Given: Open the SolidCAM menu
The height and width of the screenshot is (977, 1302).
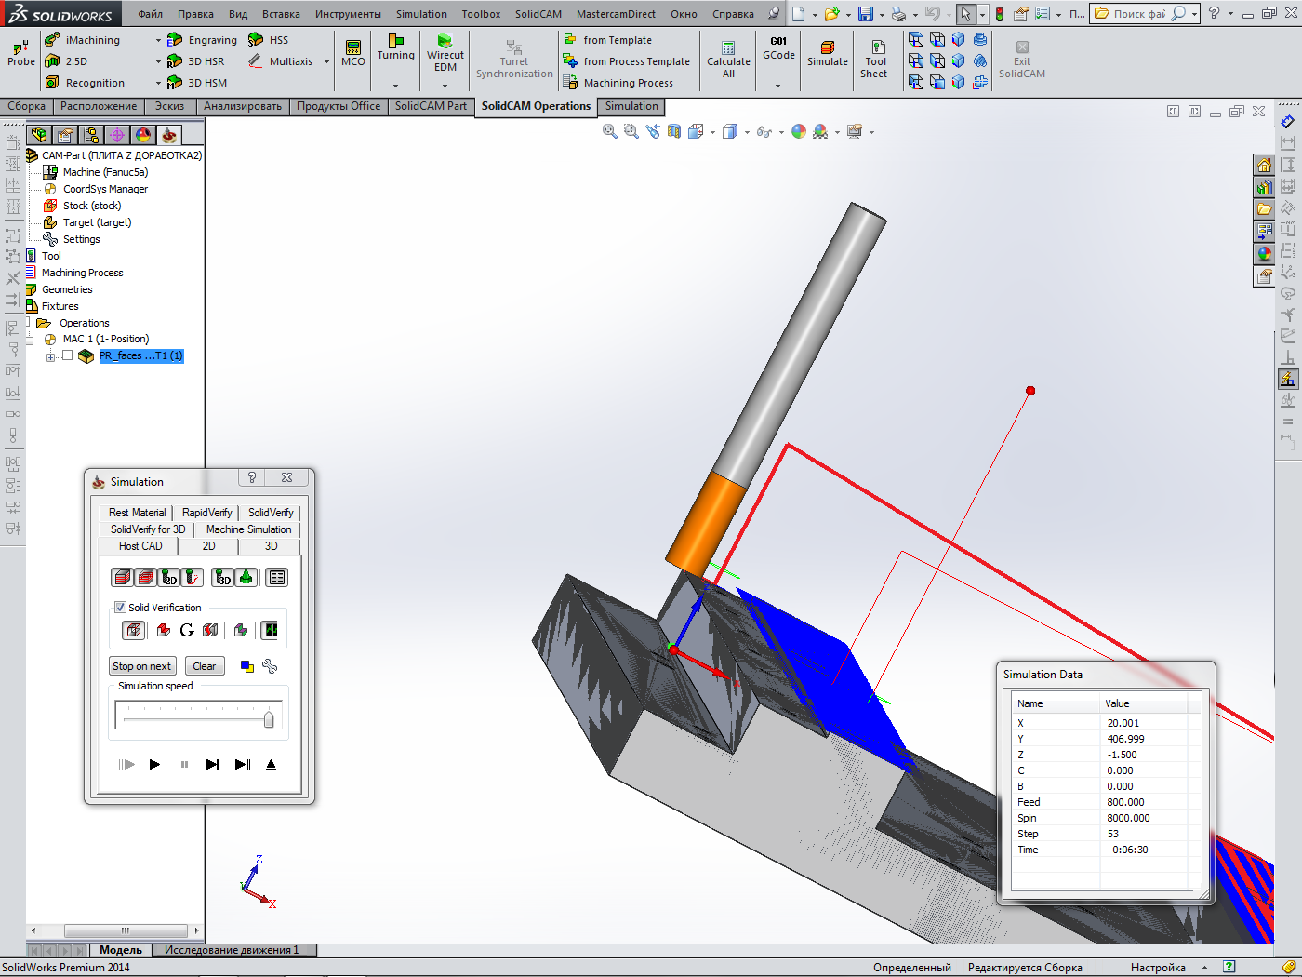Looking at the screenshot, I should 538,14.
